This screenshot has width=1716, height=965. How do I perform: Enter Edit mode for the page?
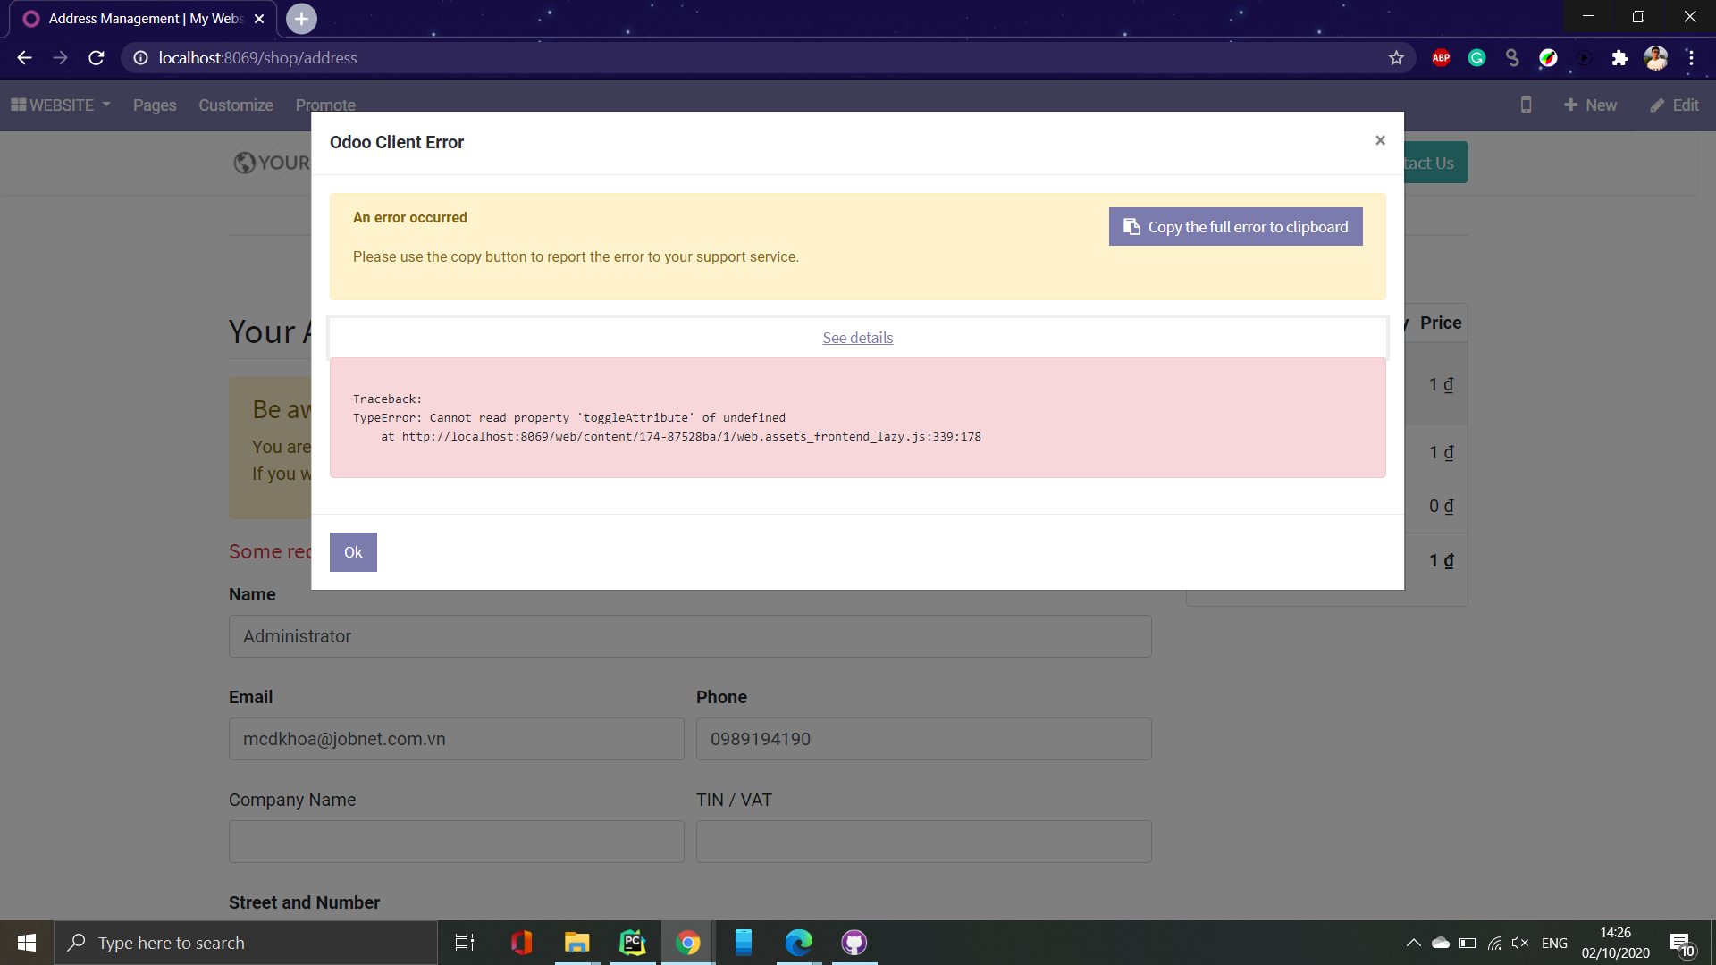point(1674,105)
